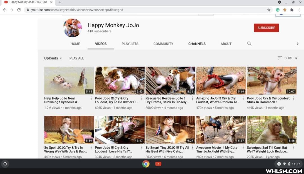Open options for Stuck In Hammock video
The image size is (304, 174).
(x=294, y=99)
